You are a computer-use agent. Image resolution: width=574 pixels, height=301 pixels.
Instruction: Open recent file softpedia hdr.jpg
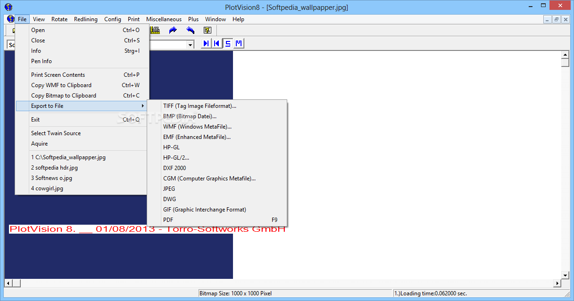(x=82, y=168)
